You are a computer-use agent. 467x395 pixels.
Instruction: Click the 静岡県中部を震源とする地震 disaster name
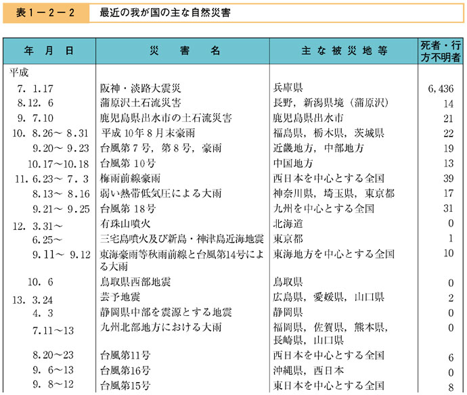(166, 312)
